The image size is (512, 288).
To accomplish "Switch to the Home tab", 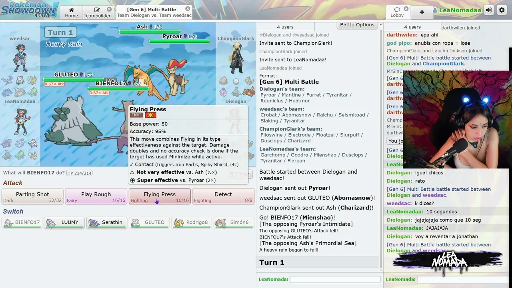I will pos(72,12).
